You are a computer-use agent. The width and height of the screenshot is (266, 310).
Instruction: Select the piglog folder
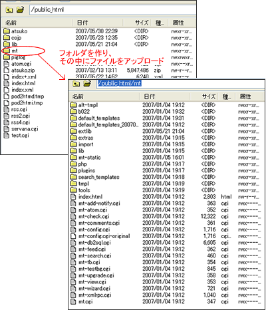[15, 57]
